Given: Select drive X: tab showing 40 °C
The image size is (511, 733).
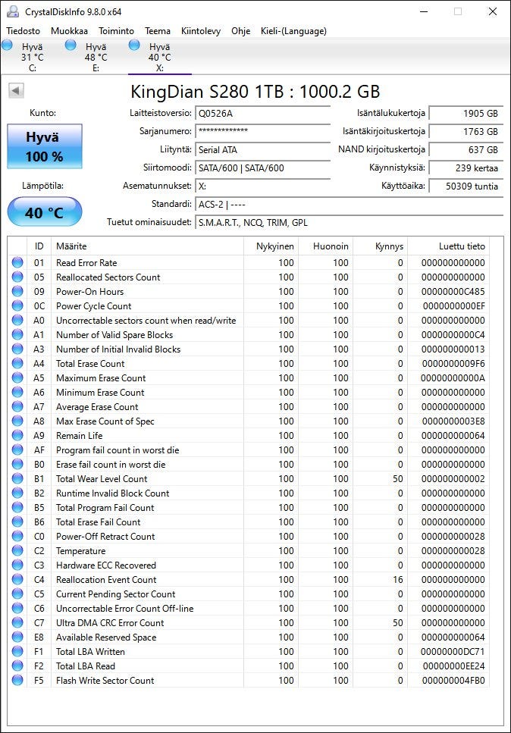Looking at the screenshot, I should (159, 57).
